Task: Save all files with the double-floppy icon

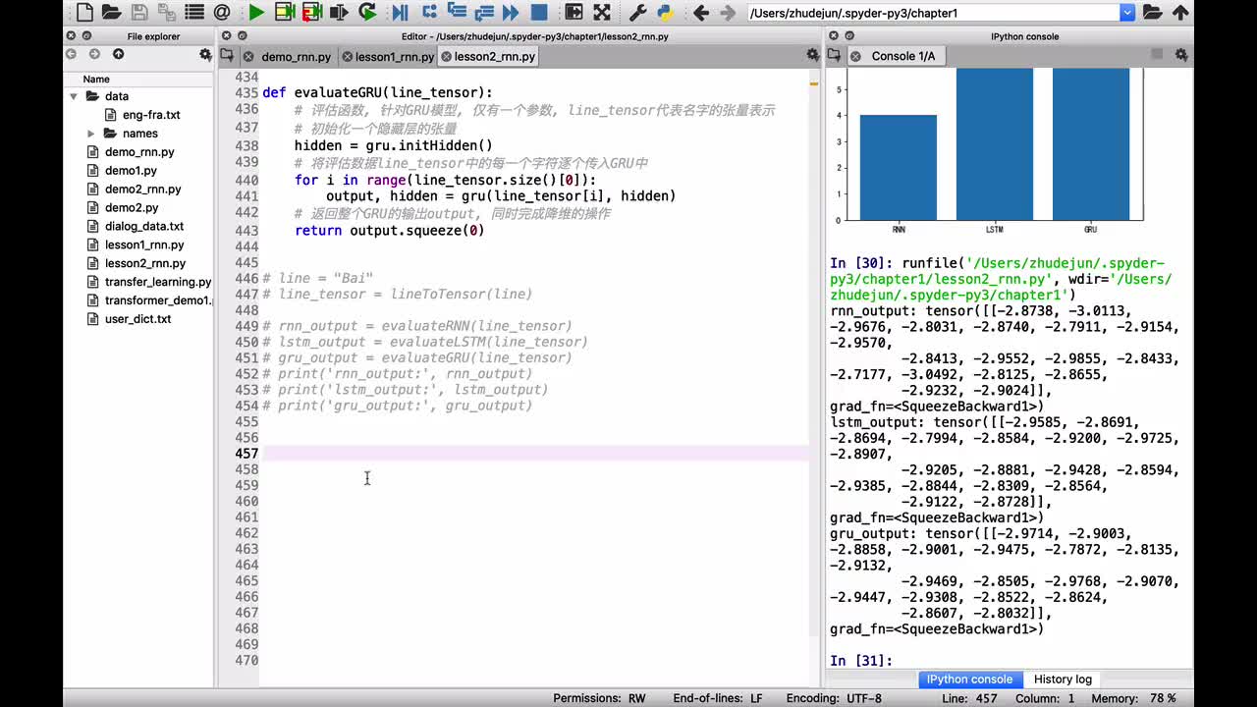Action: [166, 13]
